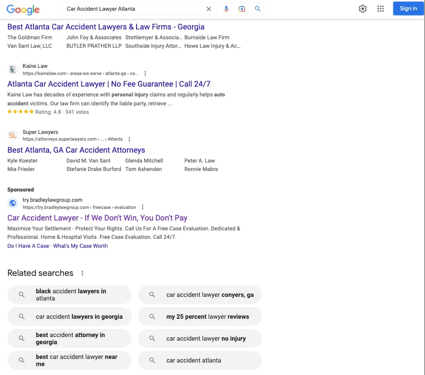Click Stottlemyer & Associa... text

coord(154,37)
